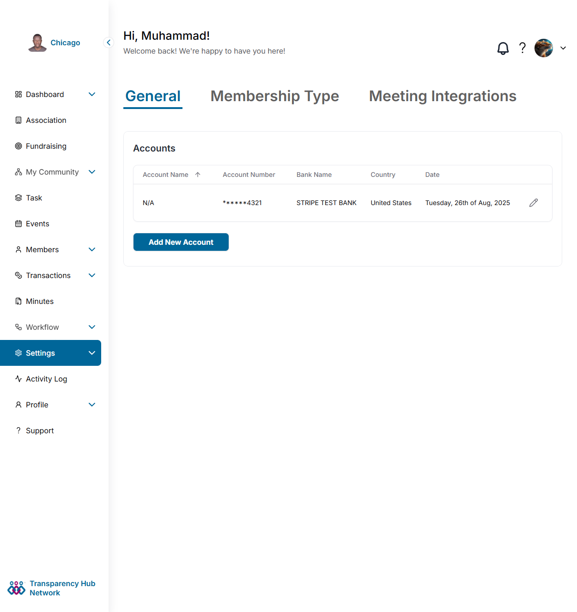Screen dimensions: 577x612
Task: Switch to the Membership Type tab
Action: (x=274, y=97)
